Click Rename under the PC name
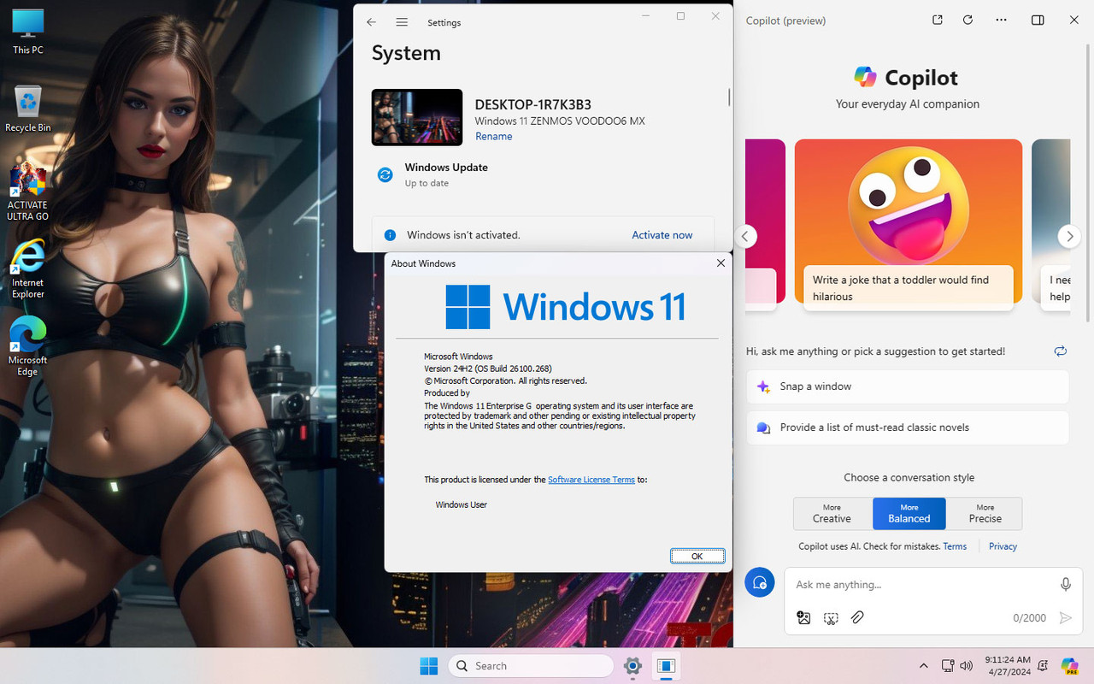This screenshot has width=1094, height=684. click(493, 136)
